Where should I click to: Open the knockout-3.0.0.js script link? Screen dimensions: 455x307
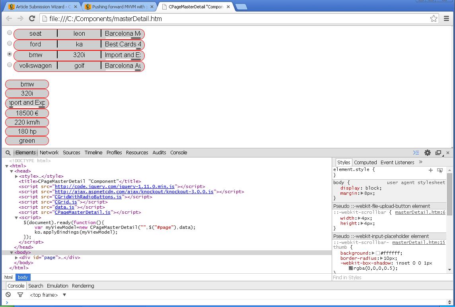click(x=134, y=192)
